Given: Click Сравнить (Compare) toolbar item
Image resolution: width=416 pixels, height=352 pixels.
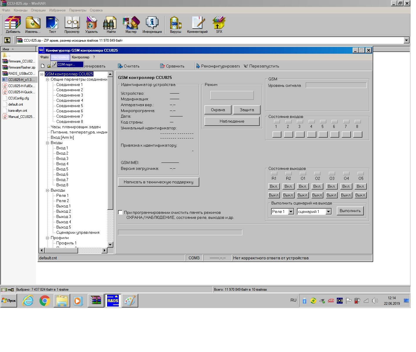Looking at the screenshot, I should click(172, 66).
